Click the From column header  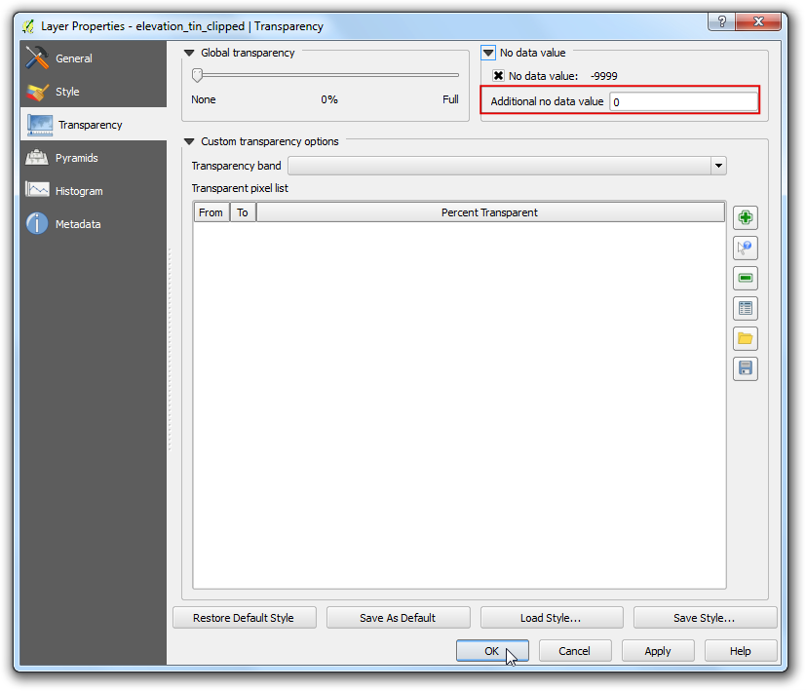click(x=211, y=212)
